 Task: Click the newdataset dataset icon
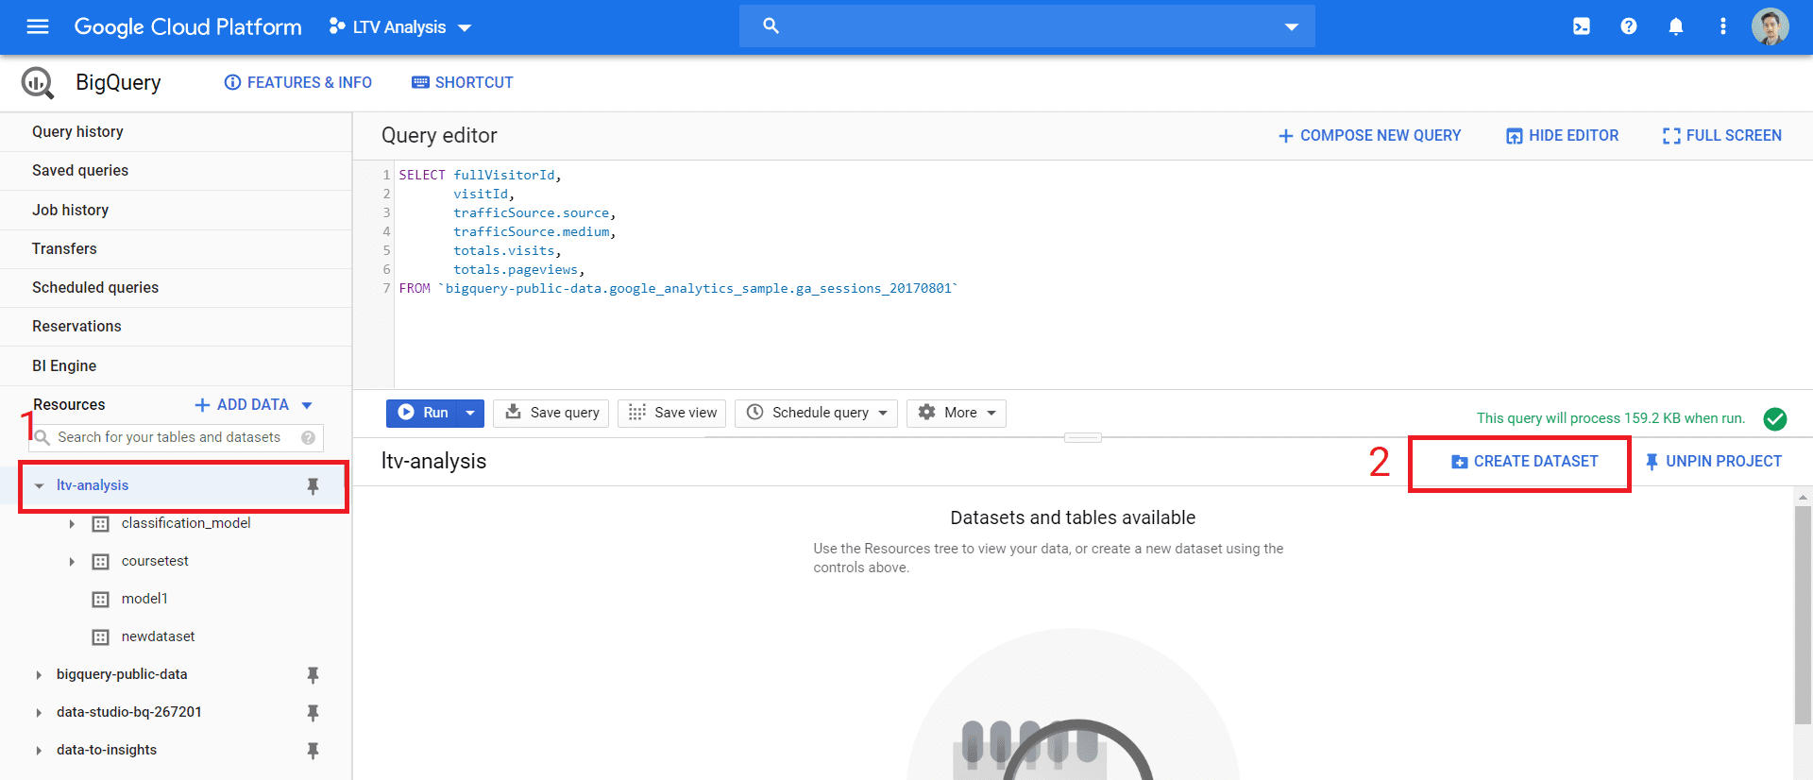100,636
